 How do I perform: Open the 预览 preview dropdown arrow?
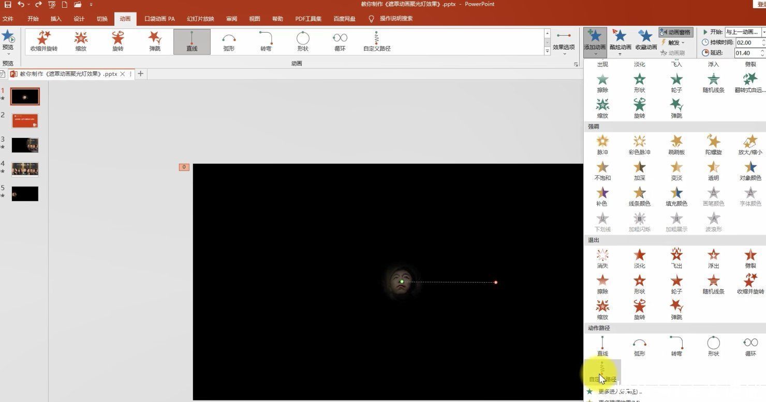point(8,53)
